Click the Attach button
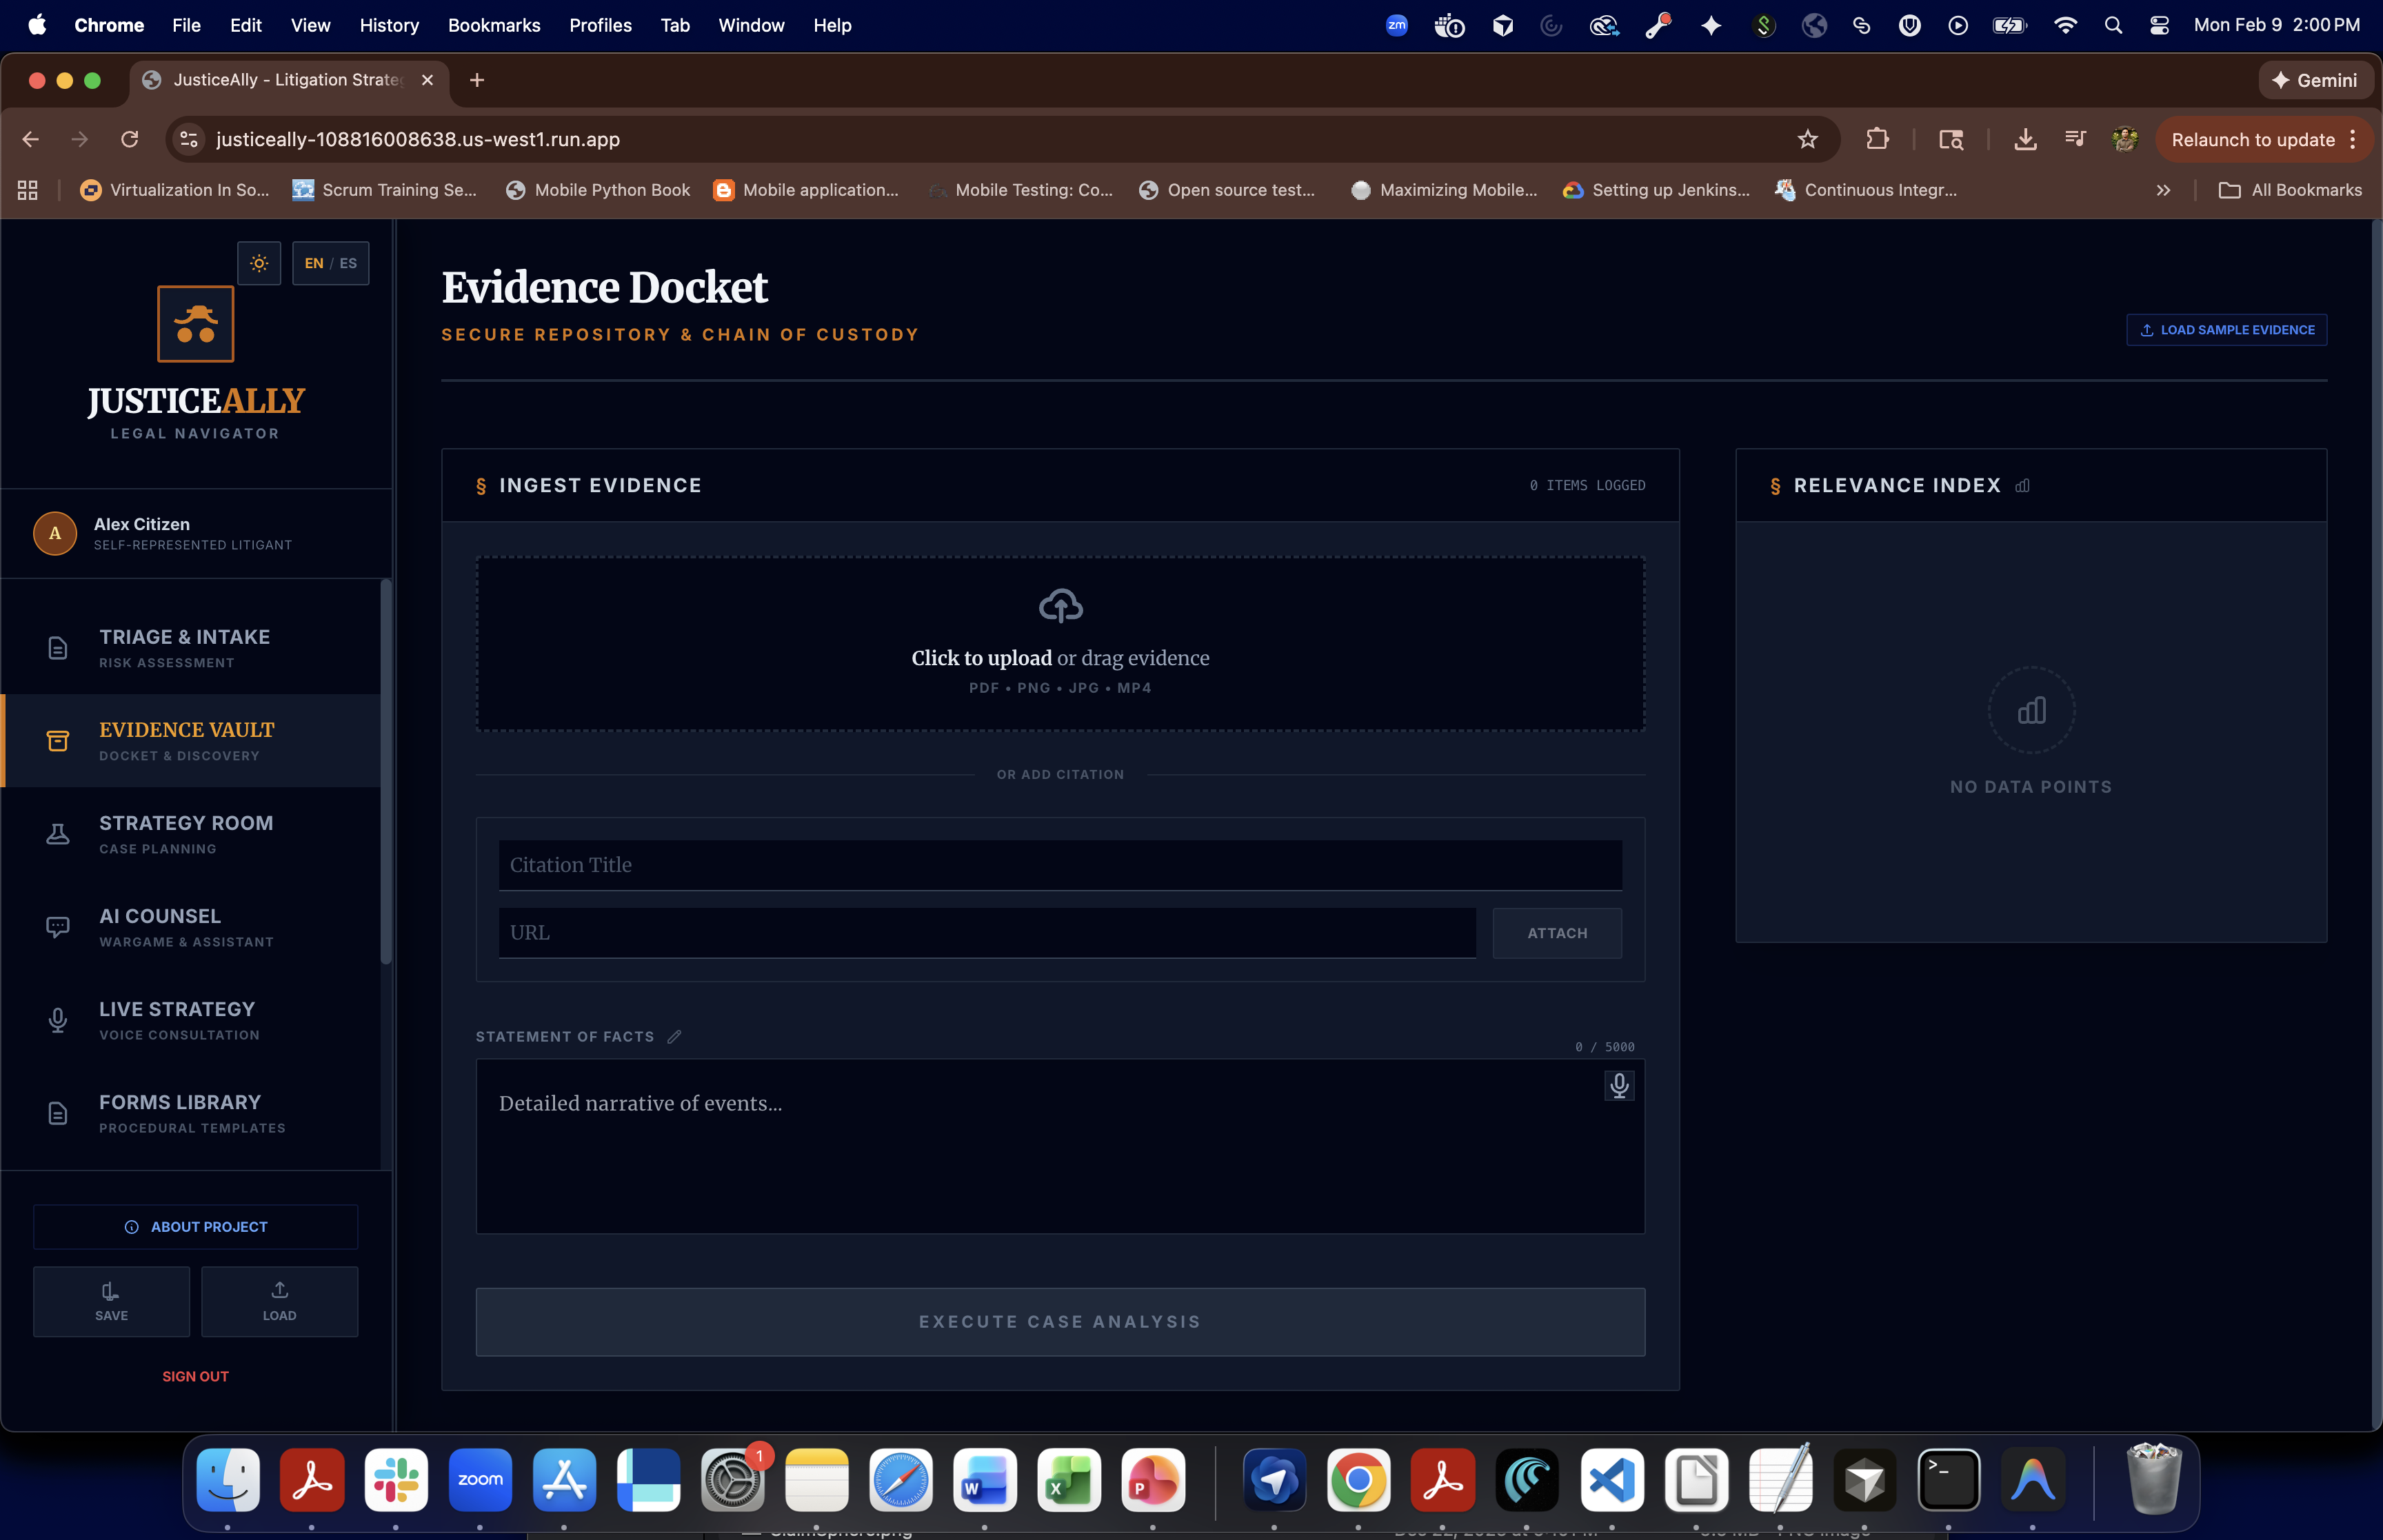 pyautogui.click(x=1557, y=933)
